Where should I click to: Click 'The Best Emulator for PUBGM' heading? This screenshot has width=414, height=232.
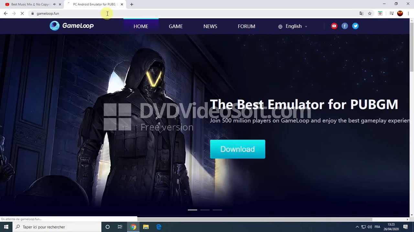pyautogui.click(x=304, y=104)
